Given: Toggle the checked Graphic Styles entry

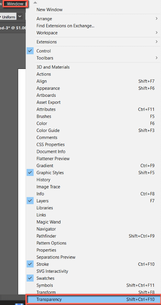Looking at the screenshot, I should tap(93, 173).
